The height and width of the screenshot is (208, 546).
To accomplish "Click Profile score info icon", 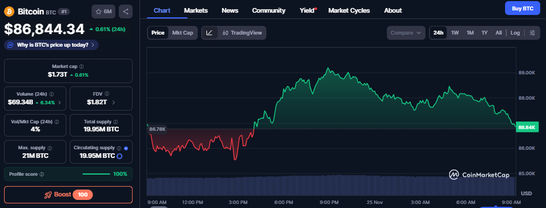I will click(x=42, y=174).
